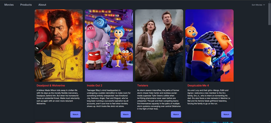Click Watch button for Inside Out 2
The height and width of the screenshot is (123, 271).
pos(126,114)
